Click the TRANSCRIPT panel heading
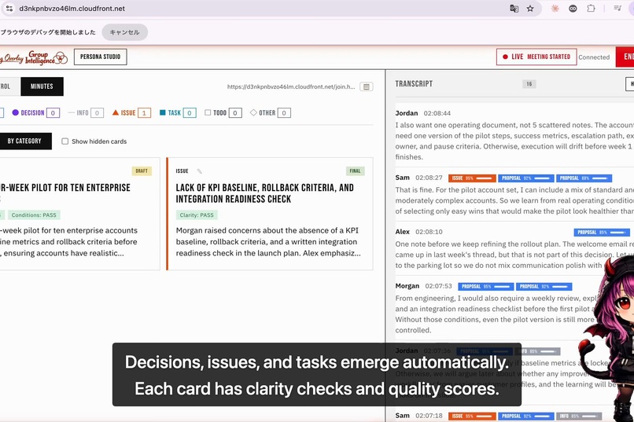Image resolution: width=634 pixels, height=422 pixels. (414, 83)
